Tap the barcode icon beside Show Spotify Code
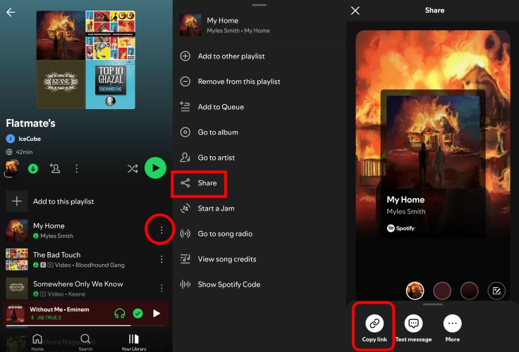This screenshot has height=352, width=519. click(x=185, y=284)
